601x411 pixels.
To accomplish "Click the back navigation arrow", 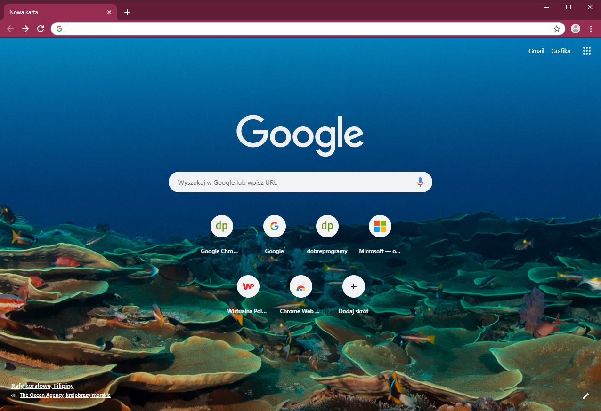I will [10, 29].
